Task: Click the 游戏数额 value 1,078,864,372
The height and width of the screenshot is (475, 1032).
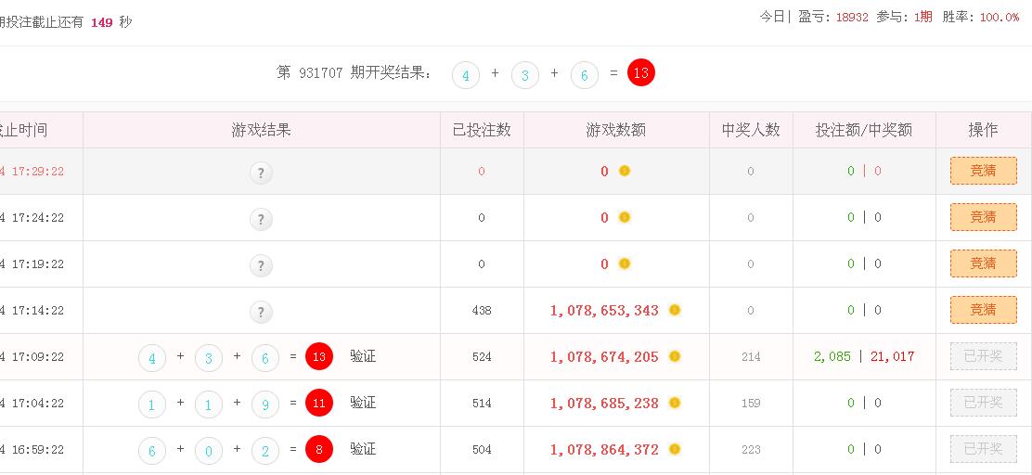Action: [604, 449]
